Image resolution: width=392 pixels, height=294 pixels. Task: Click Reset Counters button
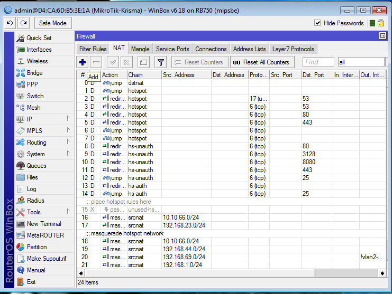click(x=200, y=62)
